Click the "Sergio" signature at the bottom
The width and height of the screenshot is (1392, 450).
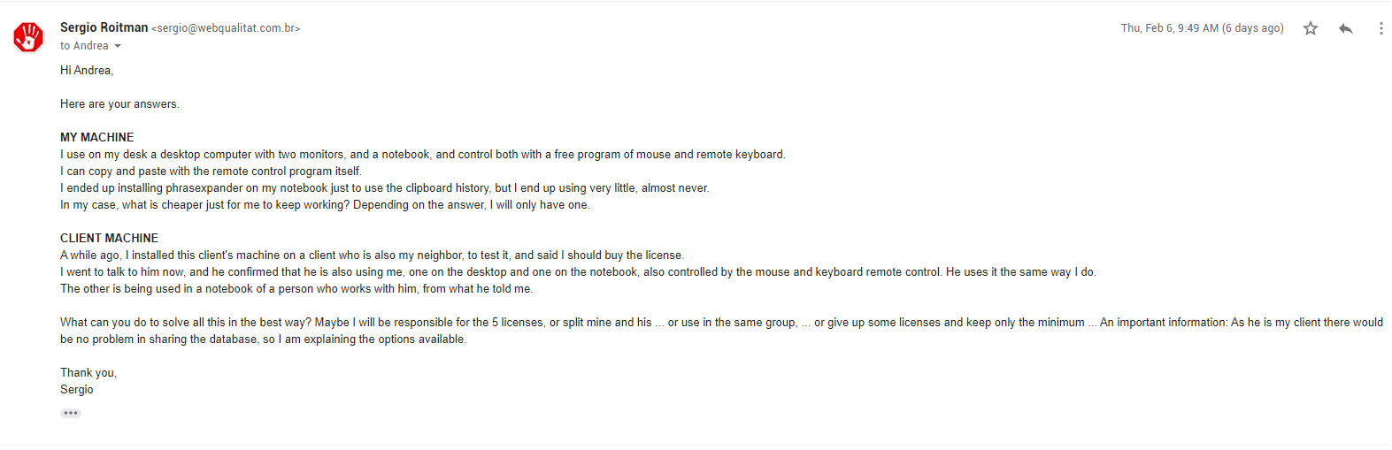click(77, 389)
